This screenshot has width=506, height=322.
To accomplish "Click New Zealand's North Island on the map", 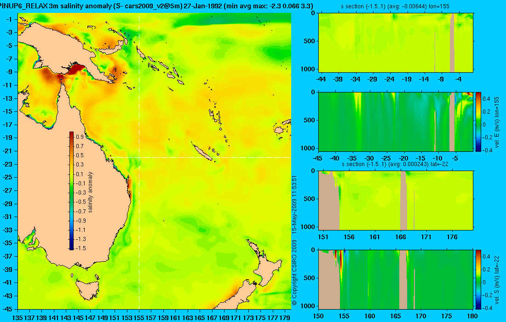I will pyautogui.click(x=267, y=270).
